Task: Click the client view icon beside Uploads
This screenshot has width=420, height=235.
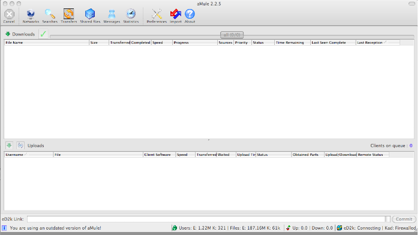Action: coord(20,145)
